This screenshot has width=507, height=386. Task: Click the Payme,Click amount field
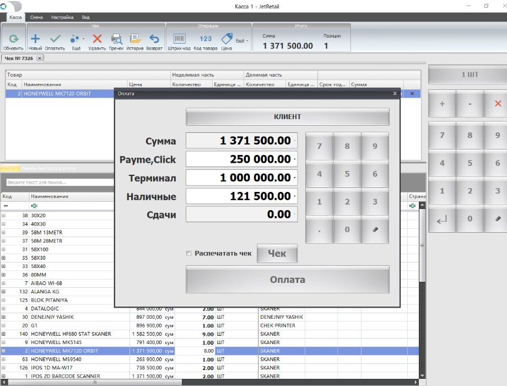pyautogui.click(x=241, y=159)
